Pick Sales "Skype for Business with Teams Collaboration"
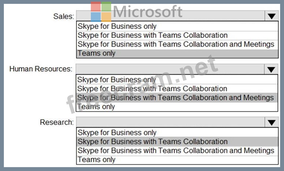284x171 pixels. pyautogui.click(x=153, y=35)
